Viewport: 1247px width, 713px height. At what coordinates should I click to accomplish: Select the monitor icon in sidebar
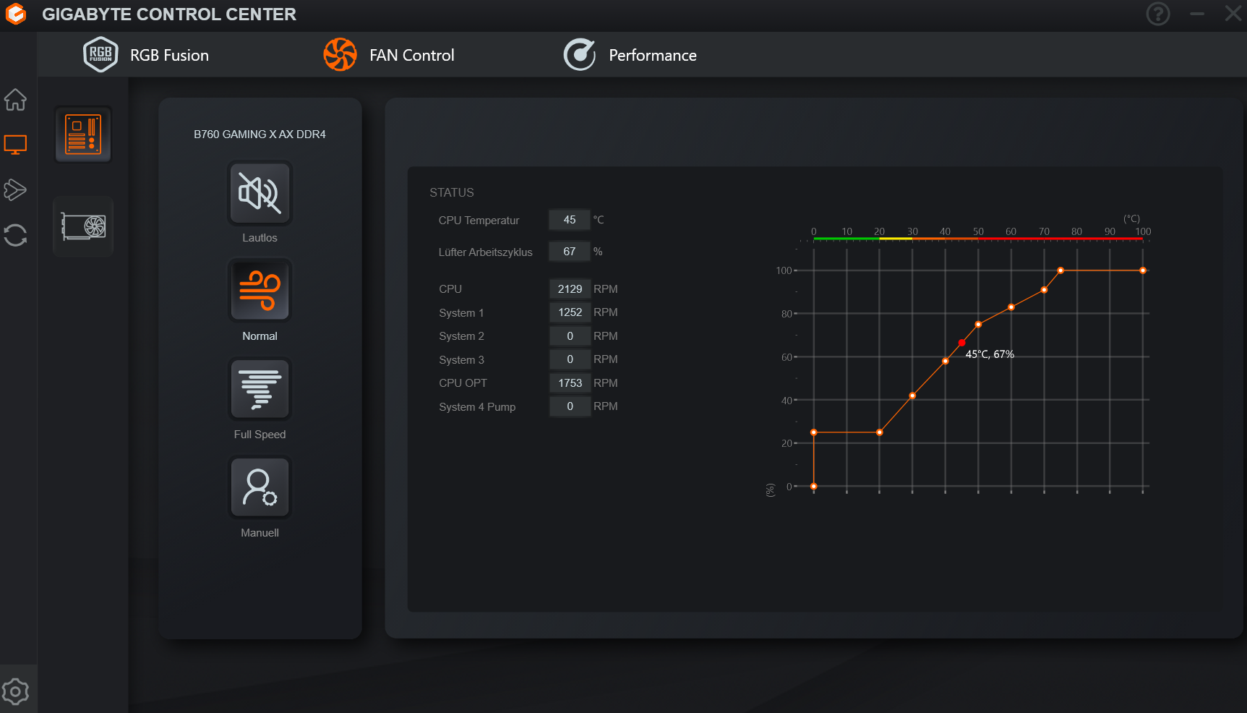click(x=15, y=145)
